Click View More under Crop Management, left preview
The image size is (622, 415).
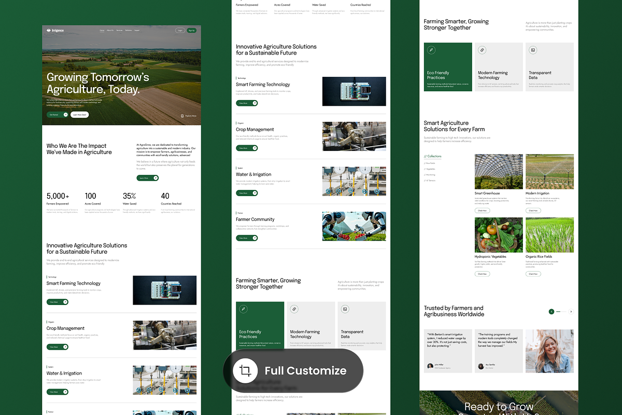[58, 347]
